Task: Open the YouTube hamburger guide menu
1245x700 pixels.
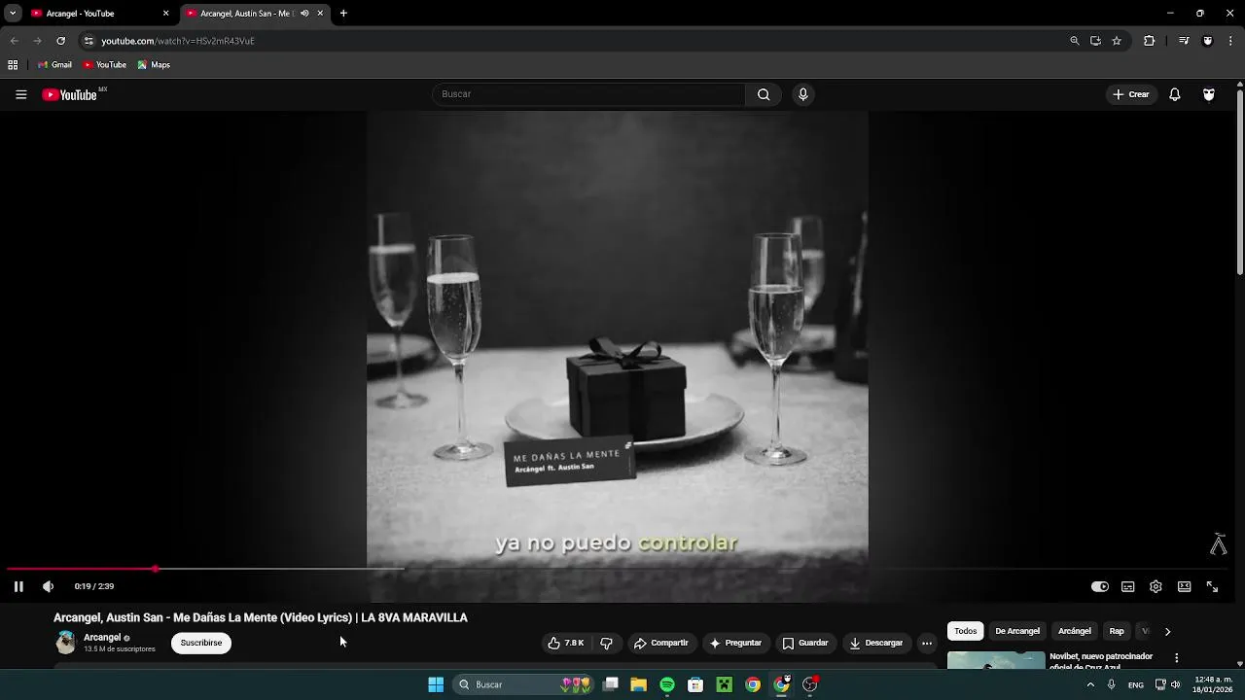Action: (x=20, y=94)
